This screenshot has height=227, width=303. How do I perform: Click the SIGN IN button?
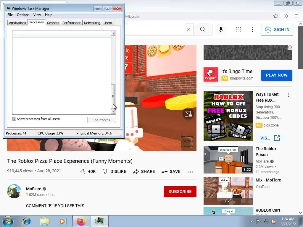click(277, 30)
